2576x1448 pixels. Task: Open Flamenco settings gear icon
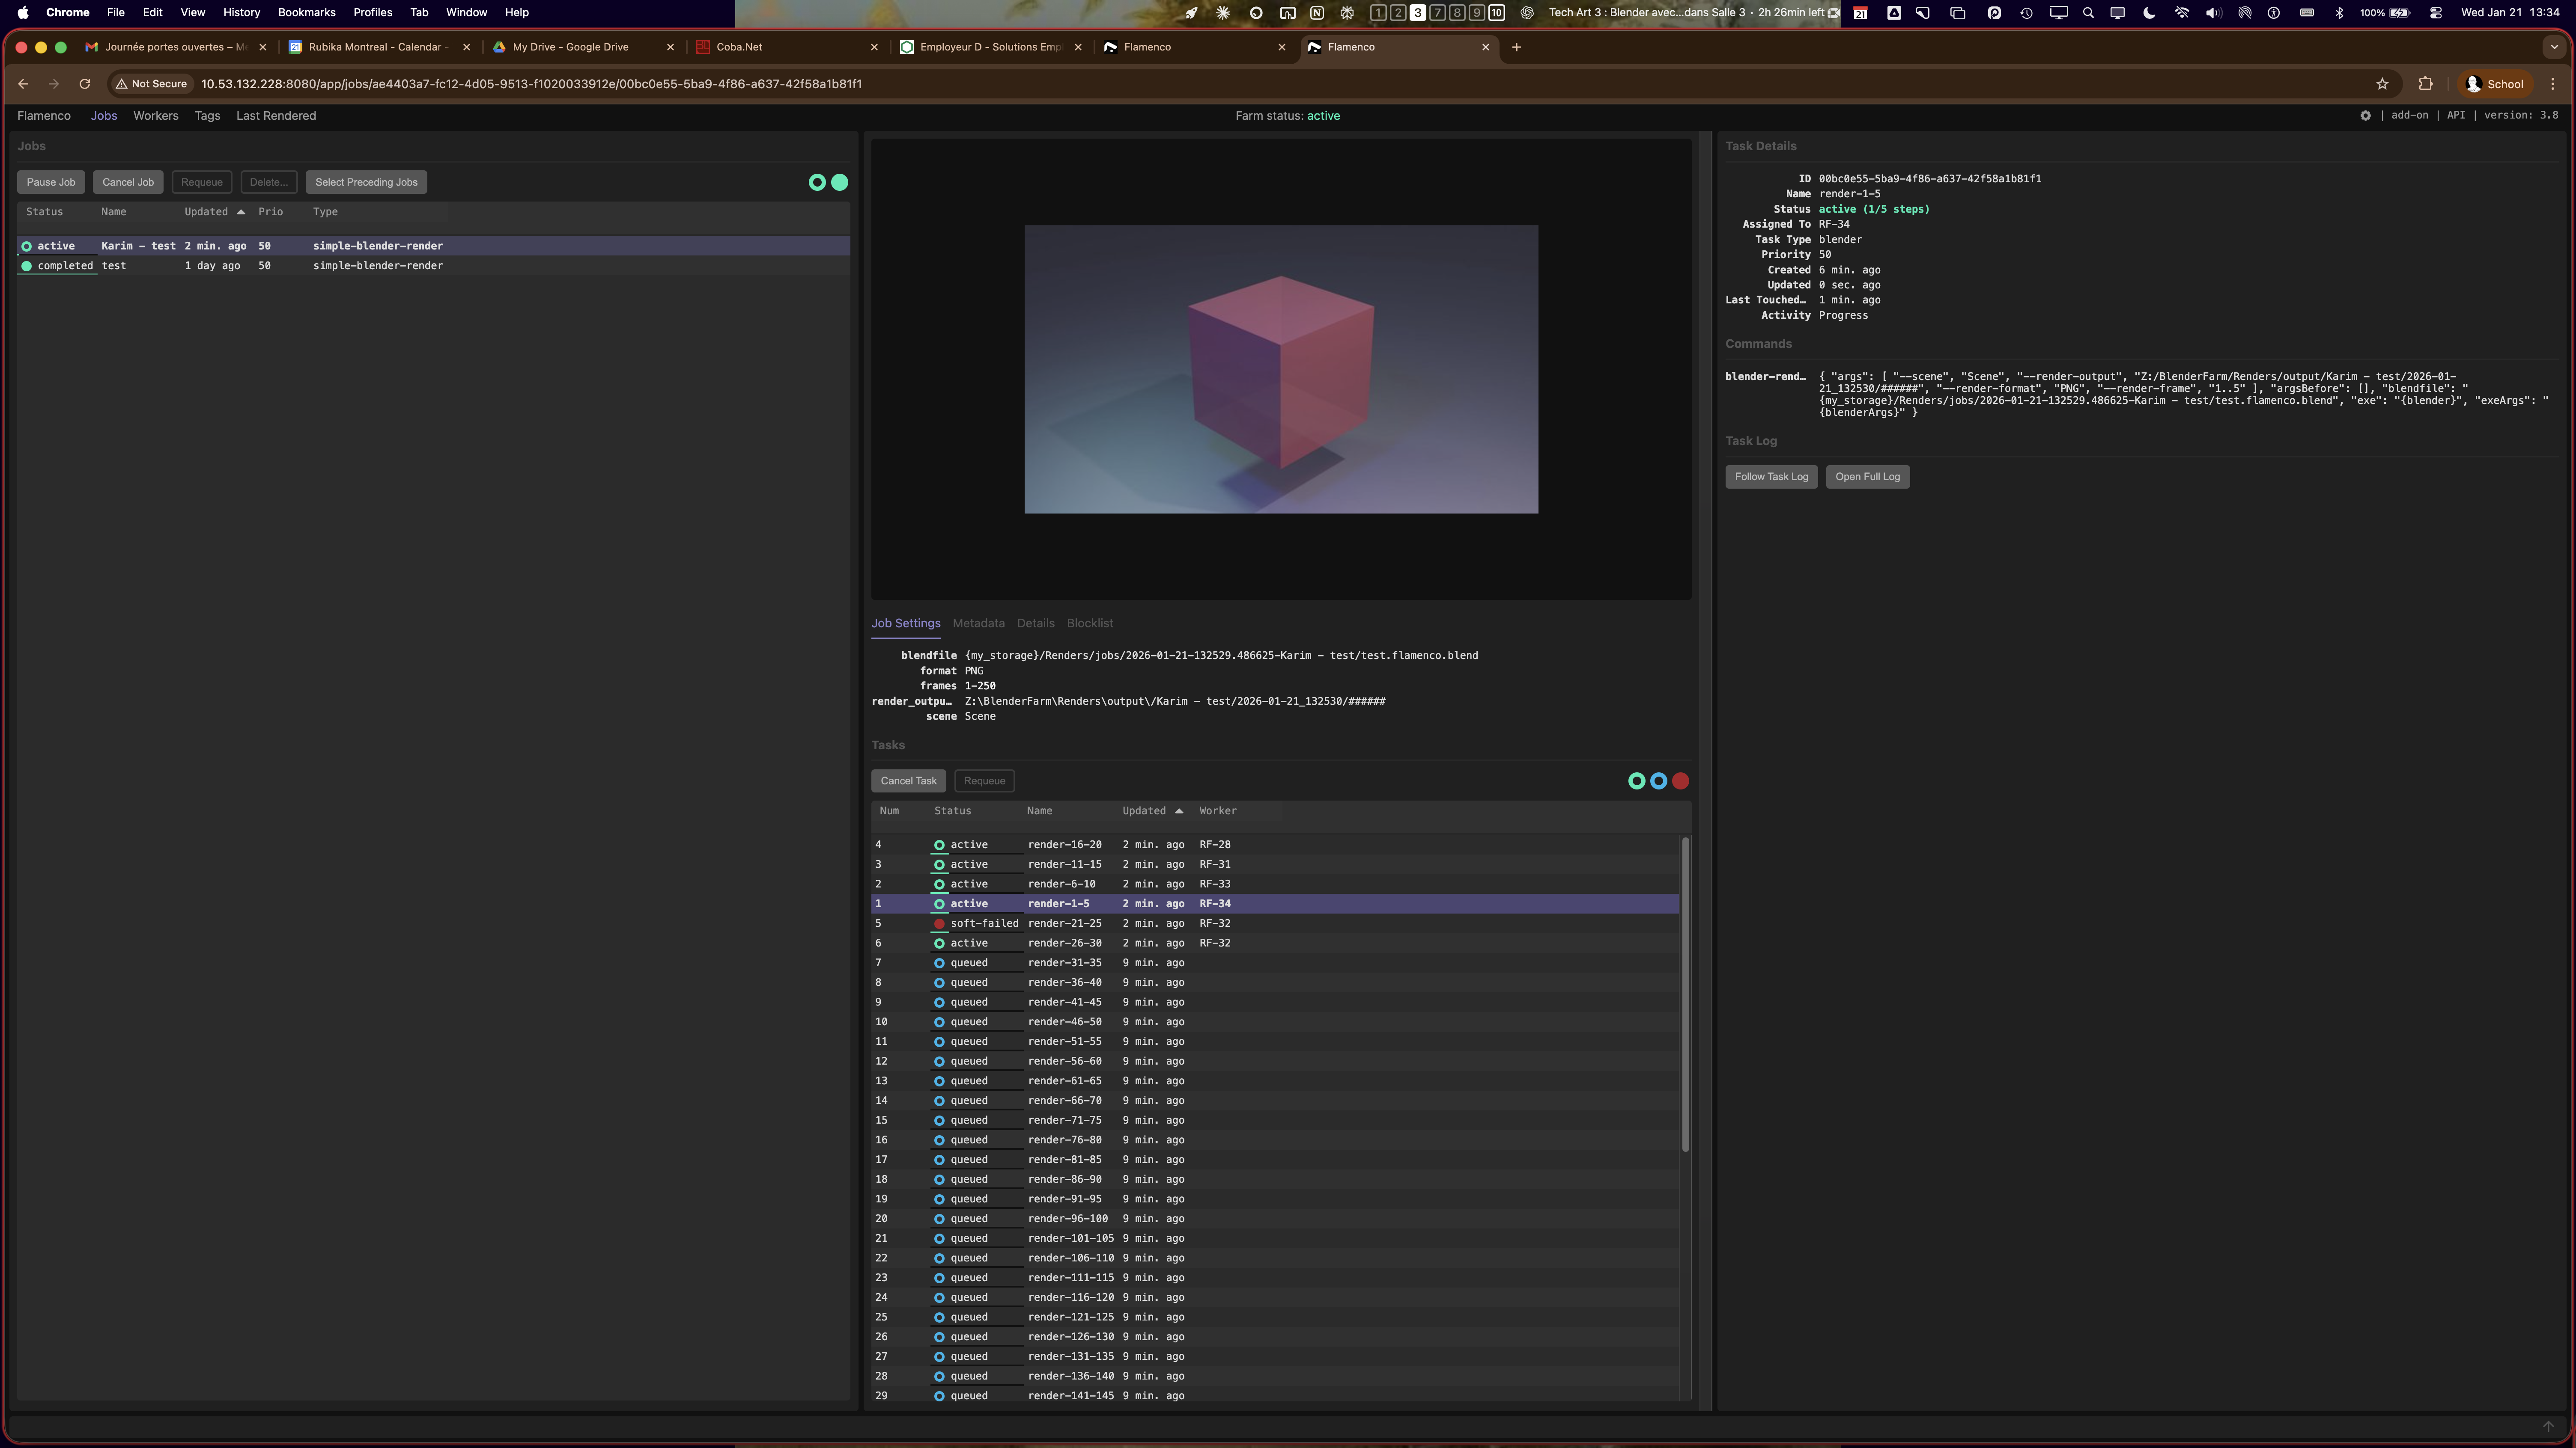click(2365, 116)
